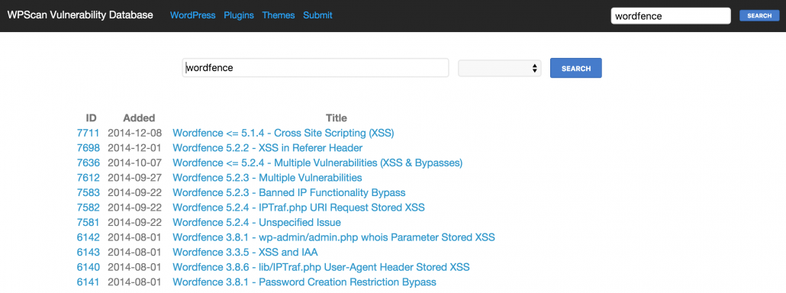786x293 pixels.
Task: Open 'Wordfence 3.8.6 - lib/IPTraf.php User-Agent Header Stored XSS'
Action: click(321, 267)
